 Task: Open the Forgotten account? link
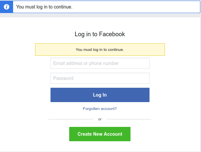pyautogui.click(x=100, y=109)
